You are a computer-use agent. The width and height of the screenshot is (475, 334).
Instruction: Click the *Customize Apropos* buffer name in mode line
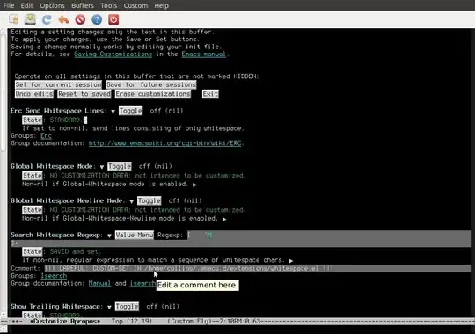pos(65,322)
